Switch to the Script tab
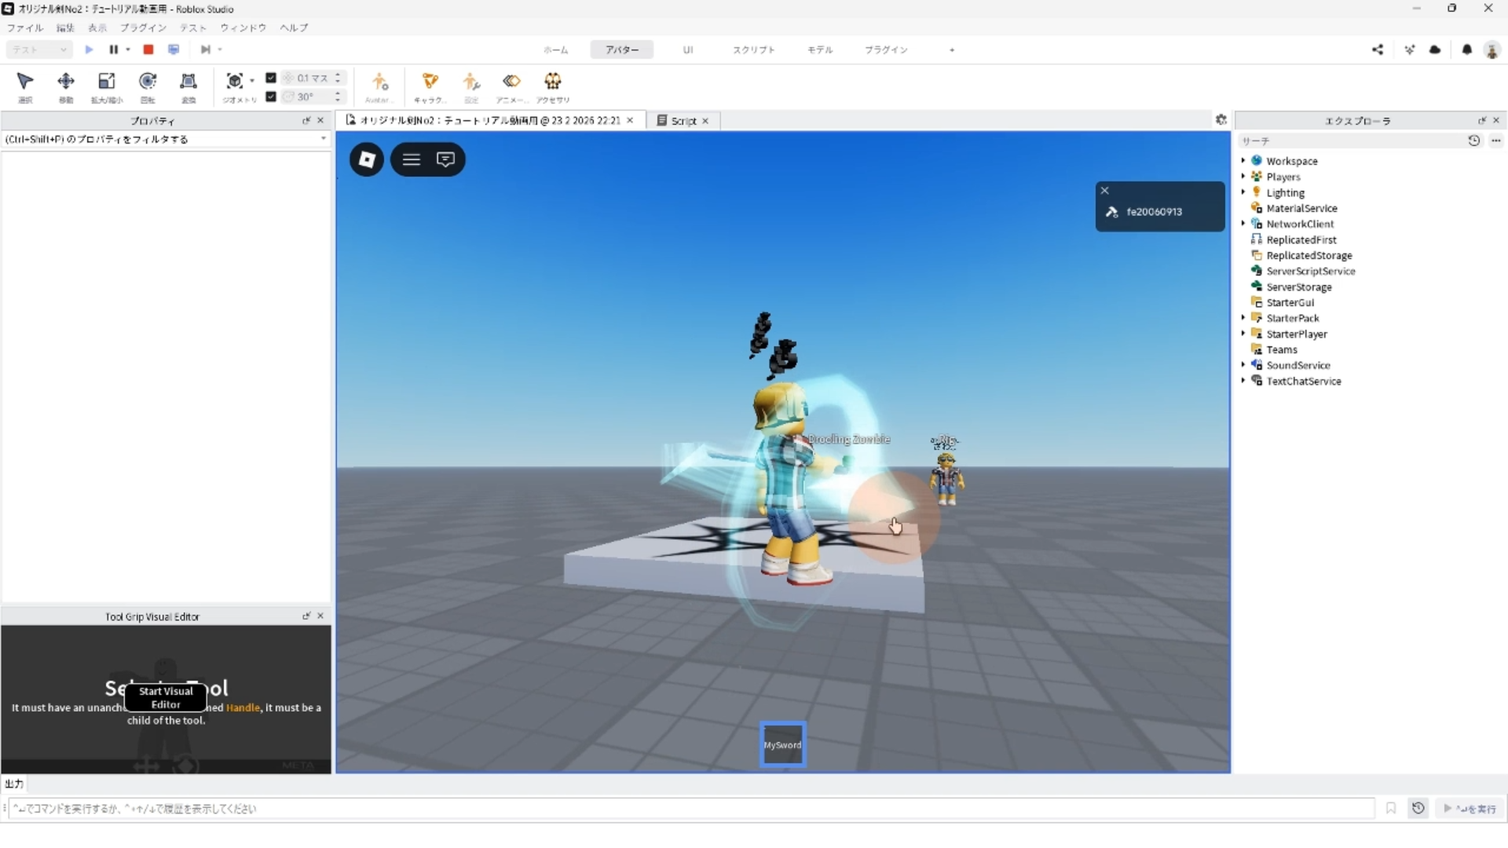The height and width of the screenshot is (848, 1508). click(x=683, y=121)
